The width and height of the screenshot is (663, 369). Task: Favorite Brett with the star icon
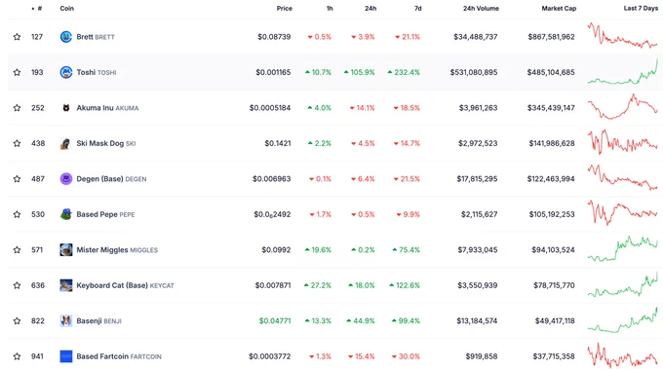(17, 37)
